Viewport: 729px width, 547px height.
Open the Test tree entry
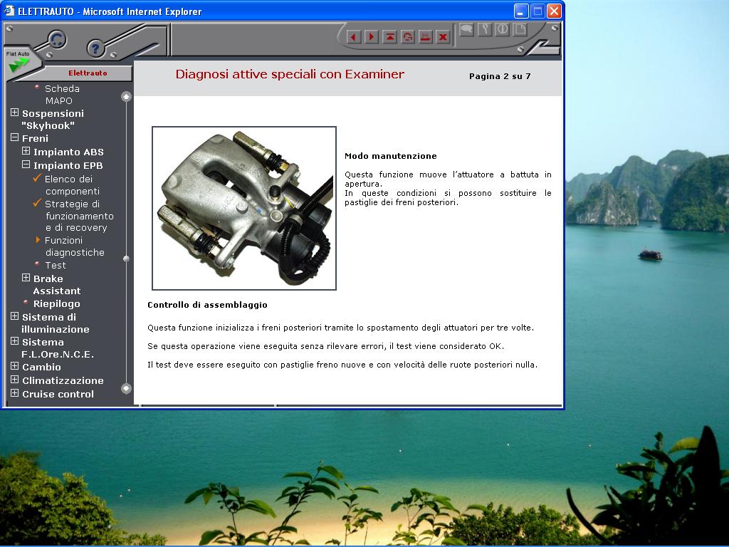[x=56, y=265]
